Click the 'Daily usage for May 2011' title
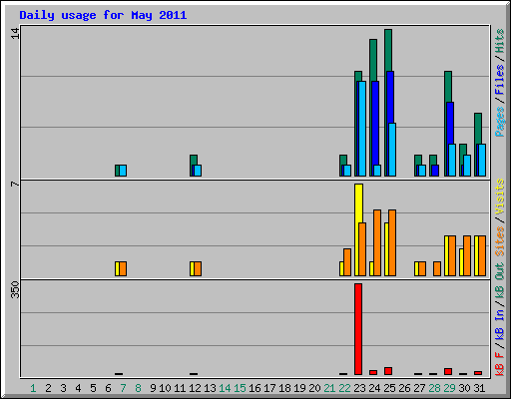The height and width of the screenshot is (399, 511). pos(103,15)
